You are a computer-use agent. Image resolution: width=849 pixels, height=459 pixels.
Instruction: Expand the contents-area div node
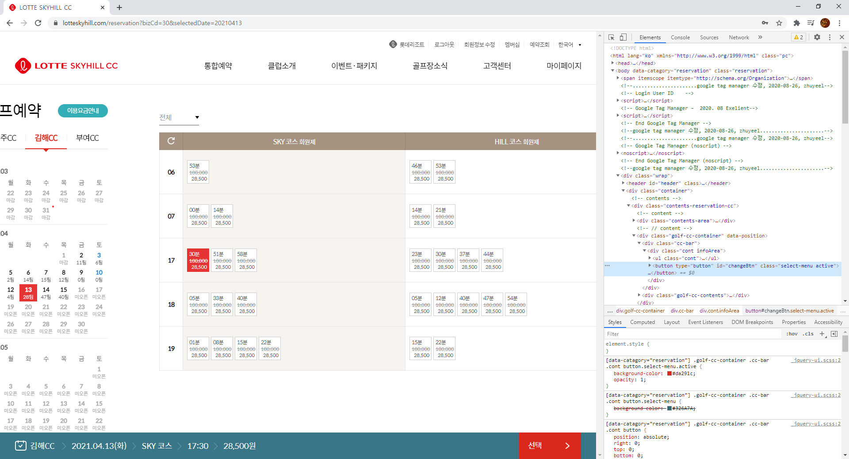point(634,221)
